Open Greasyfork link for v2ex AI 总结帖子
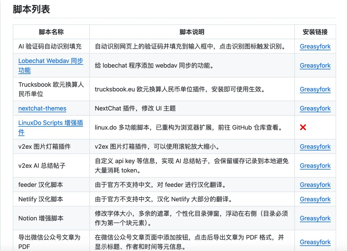This screenshot has height=251, width=347. pos(315,166)
